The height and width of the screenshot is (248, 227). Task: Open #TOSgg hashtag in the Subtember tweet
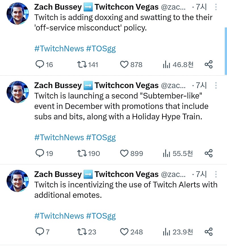tap(100, 137)
